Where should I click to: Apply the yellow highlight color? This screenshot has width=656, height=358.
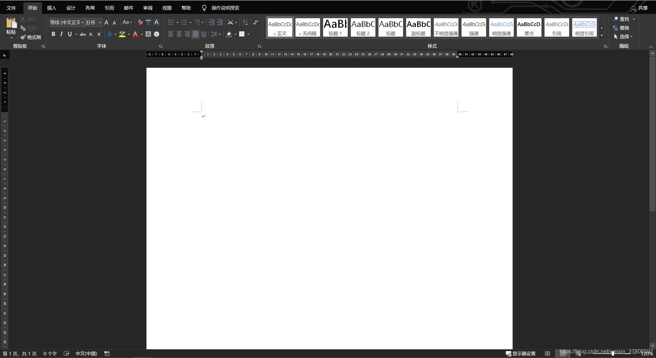point(122,34)
